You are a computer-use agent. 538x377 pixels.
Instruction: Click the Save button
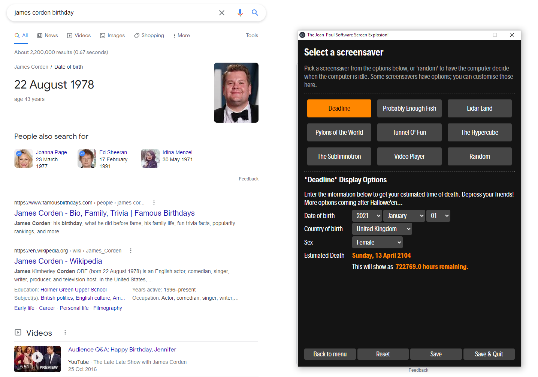coord(436,354)
